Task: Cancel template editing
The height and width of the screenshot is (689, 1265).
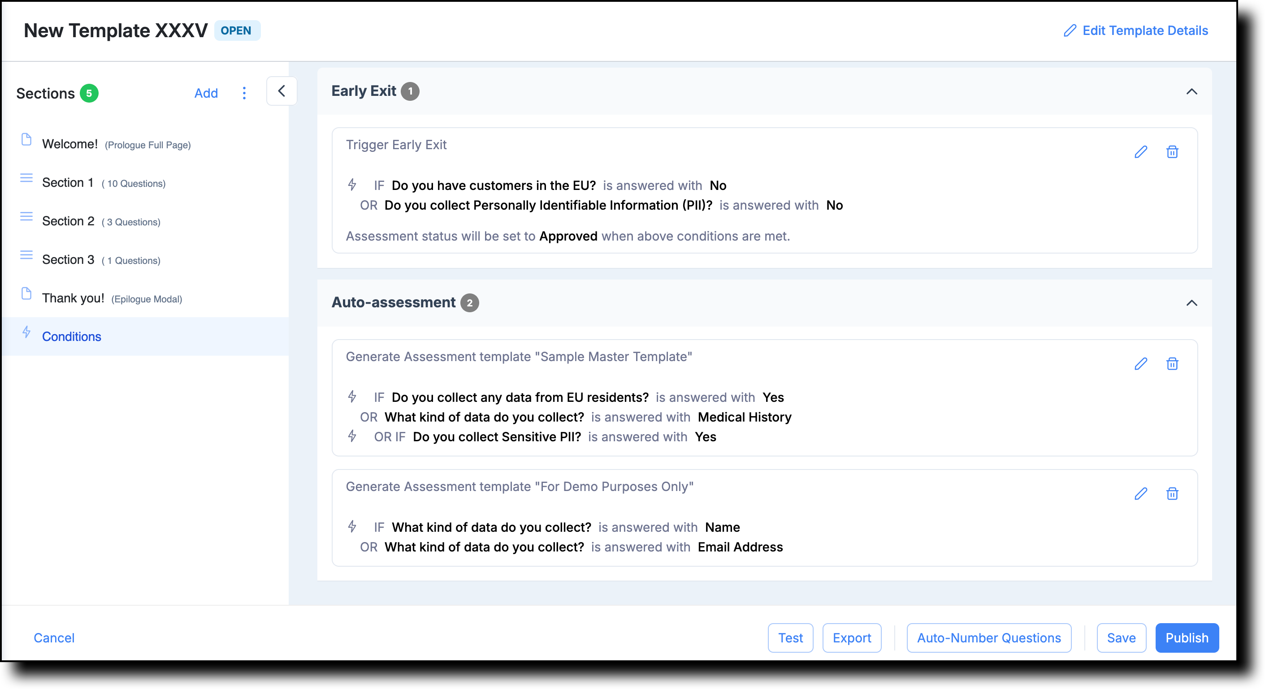Action: pos(54,637)
